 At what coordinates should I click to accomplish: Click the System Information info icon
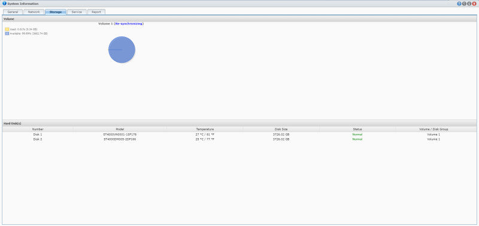click(4, 4)
